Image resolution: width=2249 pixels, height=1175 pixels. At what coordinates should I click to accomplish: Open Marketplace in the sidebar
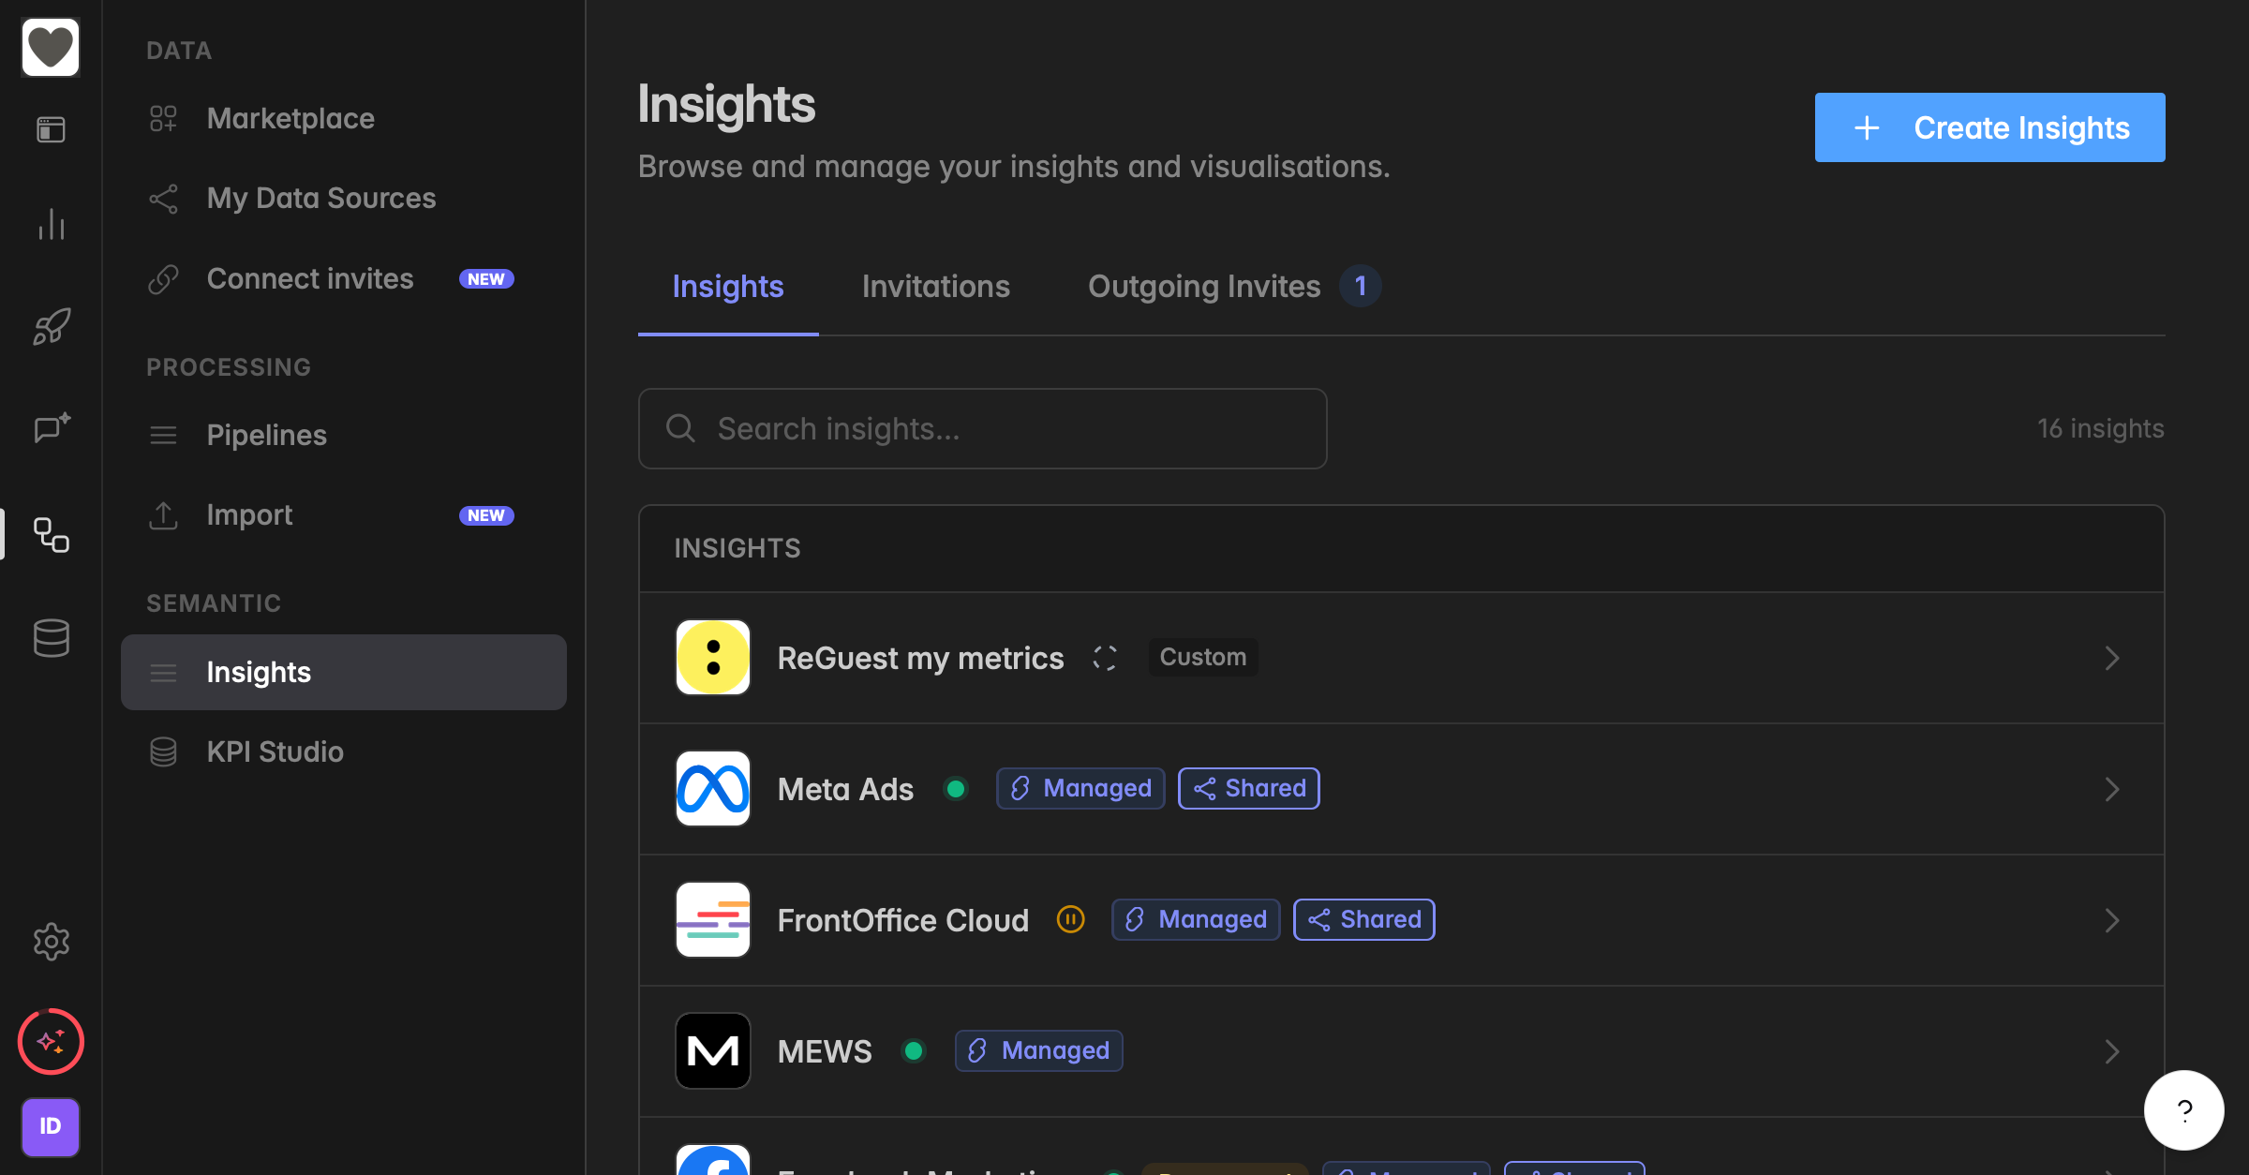click(344, 118)
